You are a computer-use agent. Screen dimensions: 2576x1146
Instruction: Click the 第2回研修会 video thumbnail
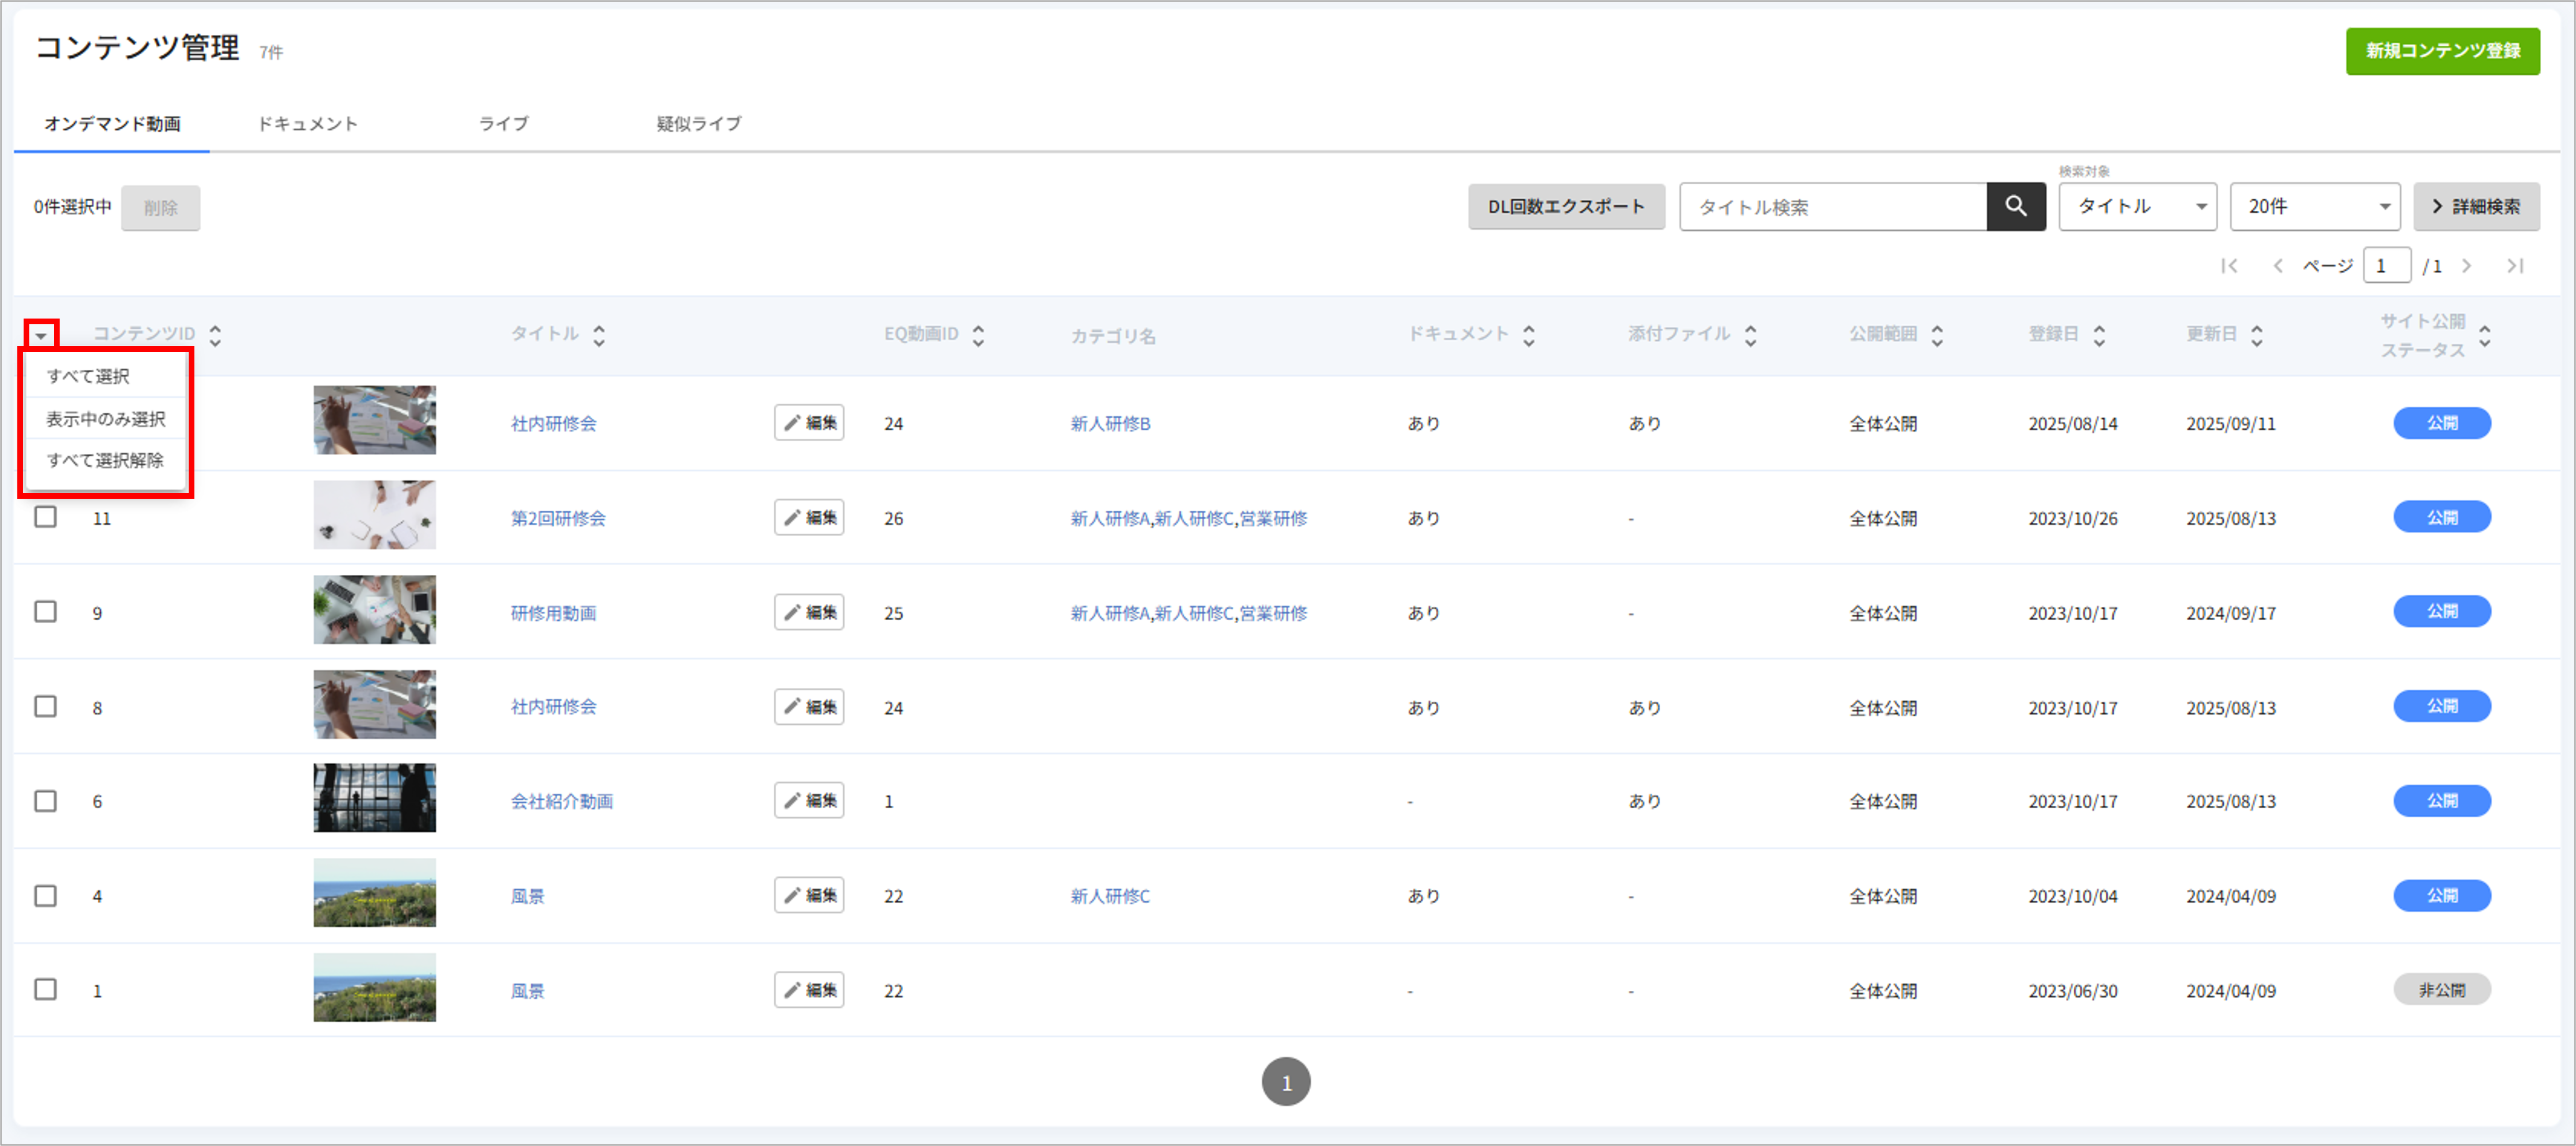point(375,515)
